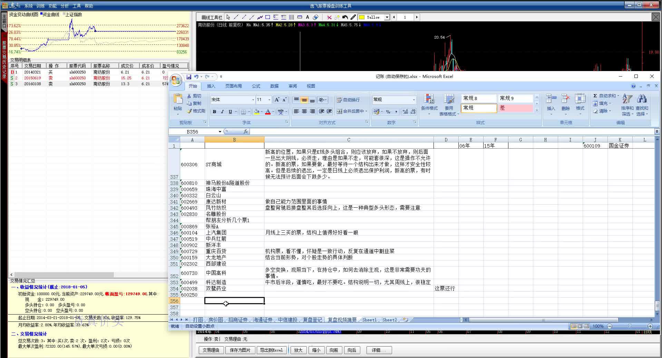Open fill color dropdown arrow
Viewport: 662px width, 358px height.
point(262,112)
